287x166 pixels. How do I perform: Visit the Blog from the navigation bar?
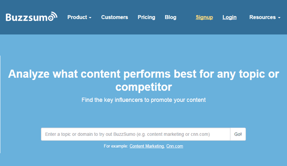(x=170, y=17)
